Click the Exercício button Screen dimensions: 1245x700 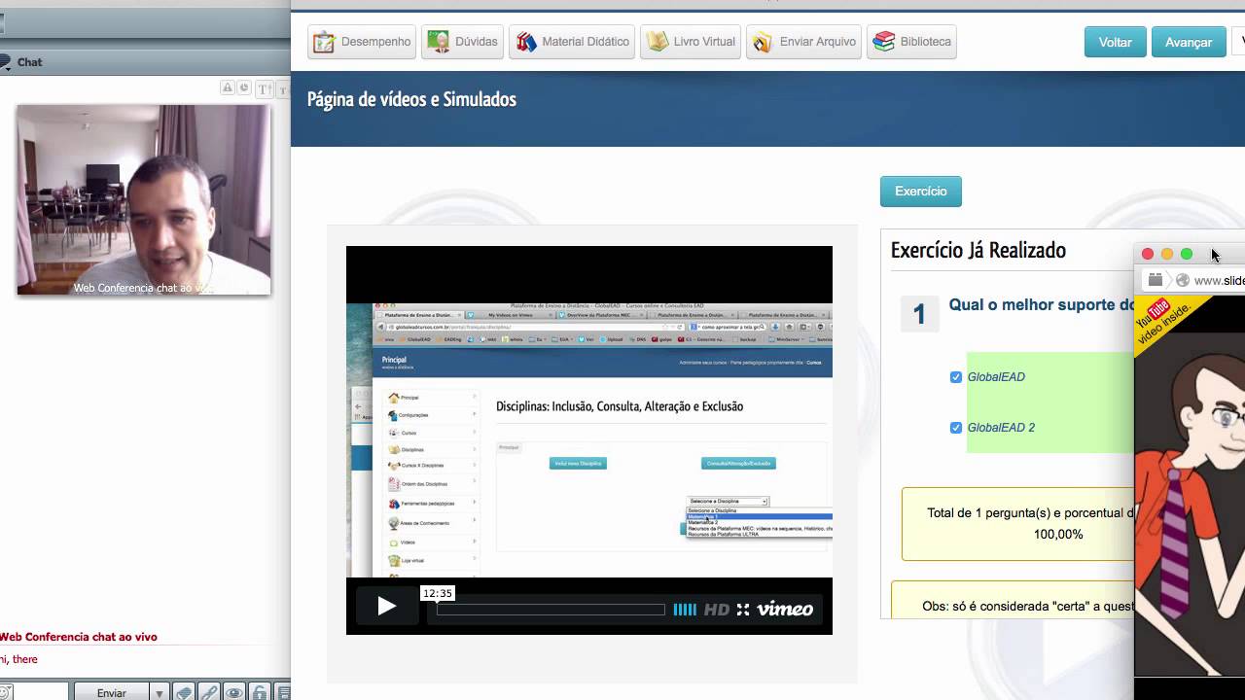tap(920, 192)
